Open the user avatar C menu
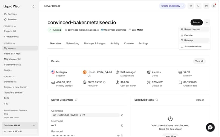The height and width of the screenshot is (137, 220). coord(214,6)
